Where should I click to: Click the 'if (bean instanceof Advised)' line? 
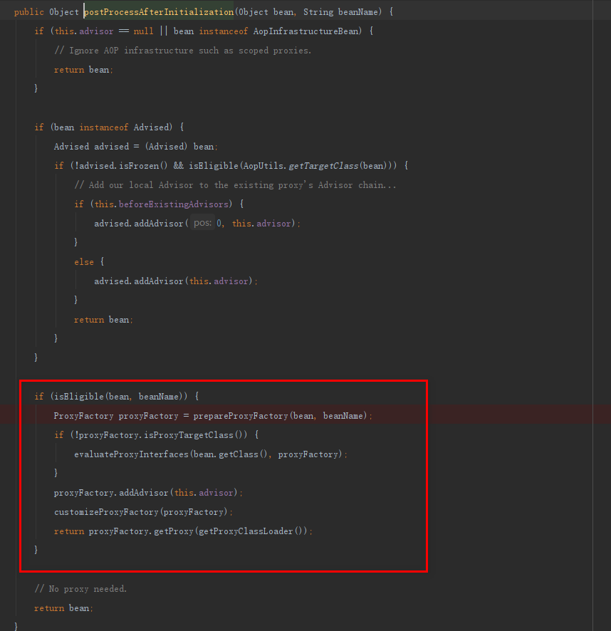pos(109,127)
